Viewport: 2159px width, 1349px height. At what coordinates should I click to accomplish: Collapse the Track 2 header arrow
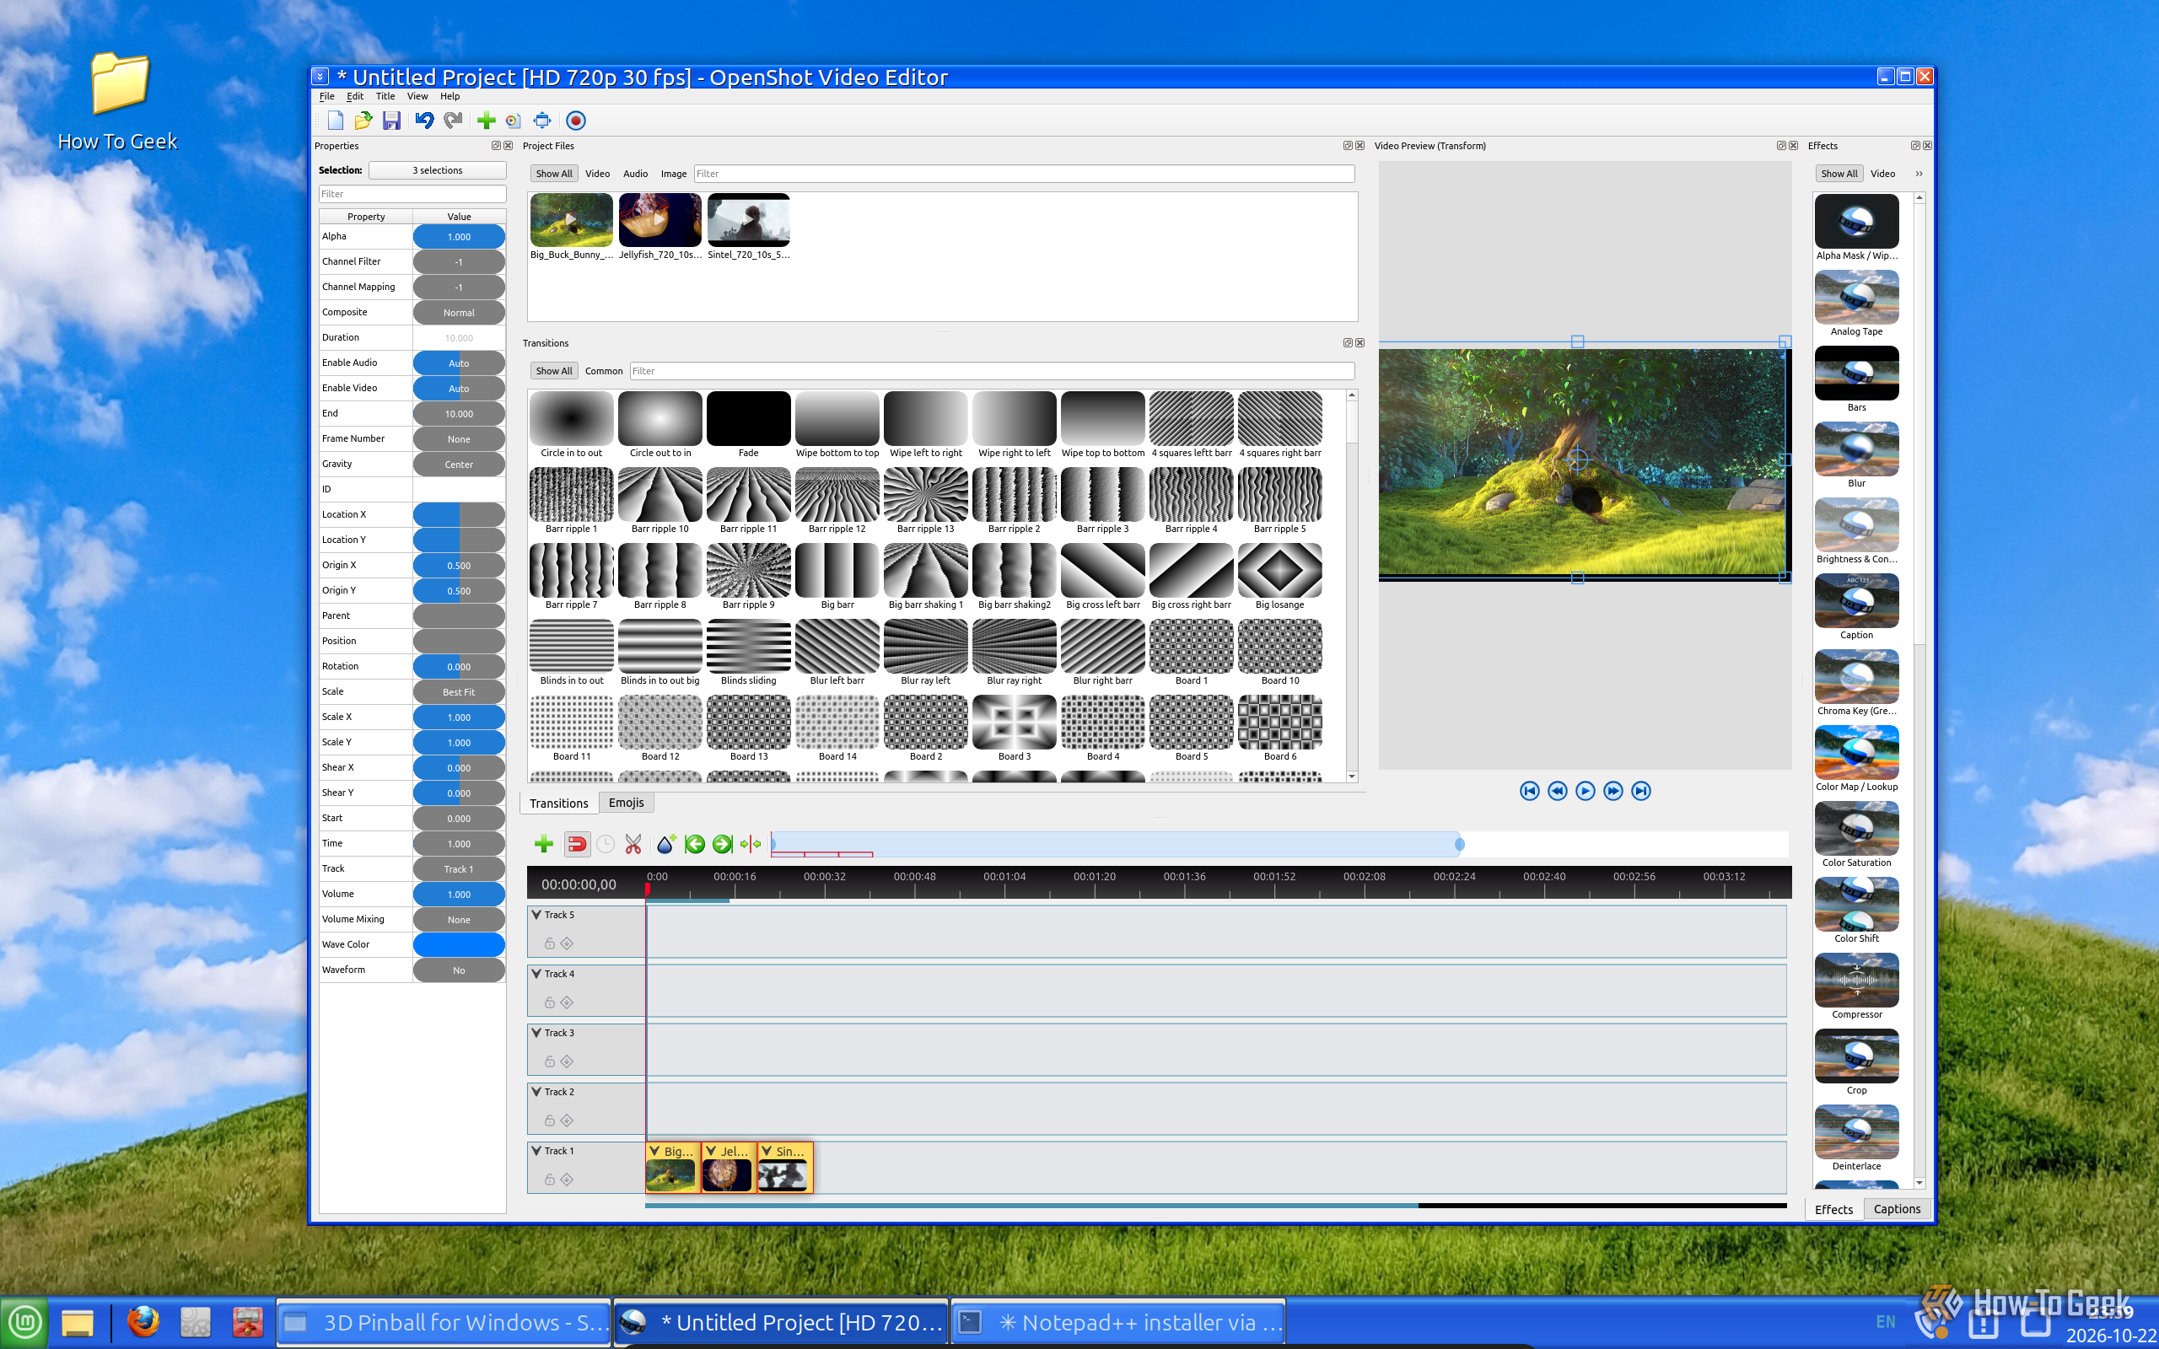pyautogui.click(x=537, y=1092)
